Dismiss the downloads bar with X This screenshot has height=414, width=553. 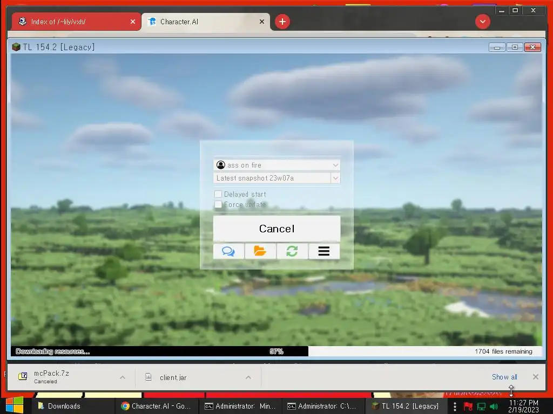point(536,377)
